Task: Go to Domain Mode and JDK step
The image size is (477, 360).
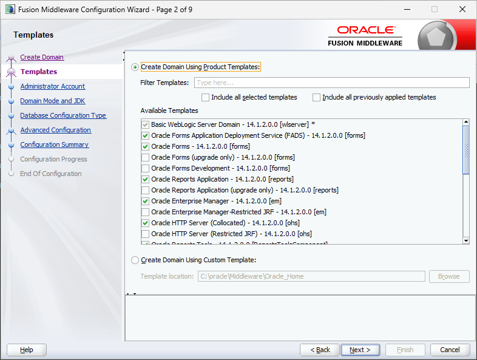Action: pyautogui.click(x=53, y=101)
